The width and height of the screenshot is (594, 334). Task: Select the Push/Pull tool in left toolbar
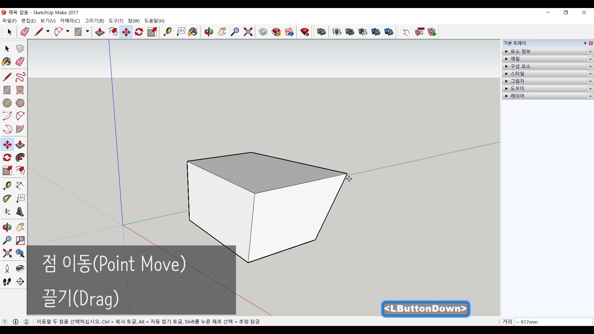point(20,144)
